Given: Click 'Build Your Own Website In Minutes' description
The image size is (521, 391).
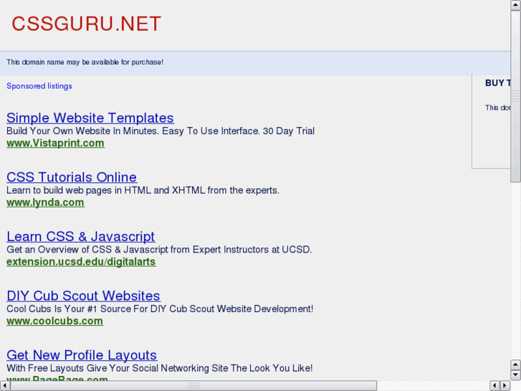Looking at the screenshot, I should click(x=161, y=131).
